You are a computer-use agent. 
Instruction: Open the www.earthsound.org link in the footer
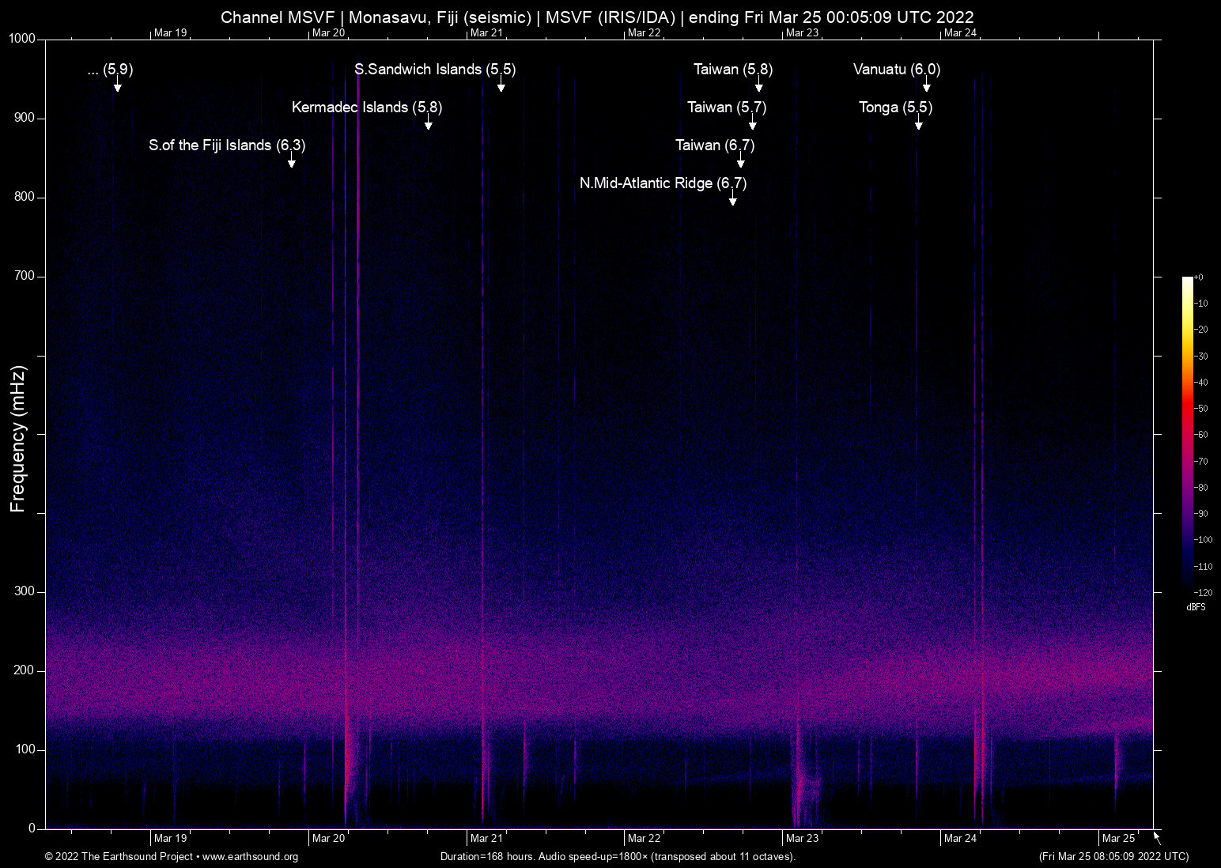pyautogui.click(x=250, y=857)
